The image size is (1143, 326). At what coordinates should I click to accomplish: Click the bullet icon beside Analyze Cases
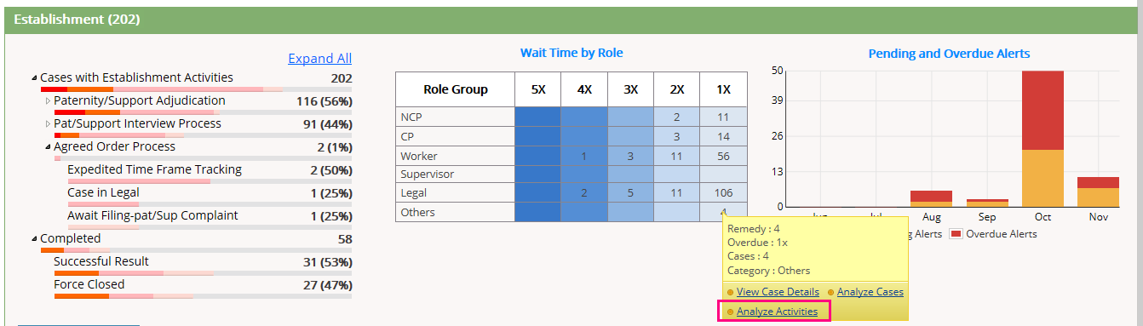(x=831, y=293)
